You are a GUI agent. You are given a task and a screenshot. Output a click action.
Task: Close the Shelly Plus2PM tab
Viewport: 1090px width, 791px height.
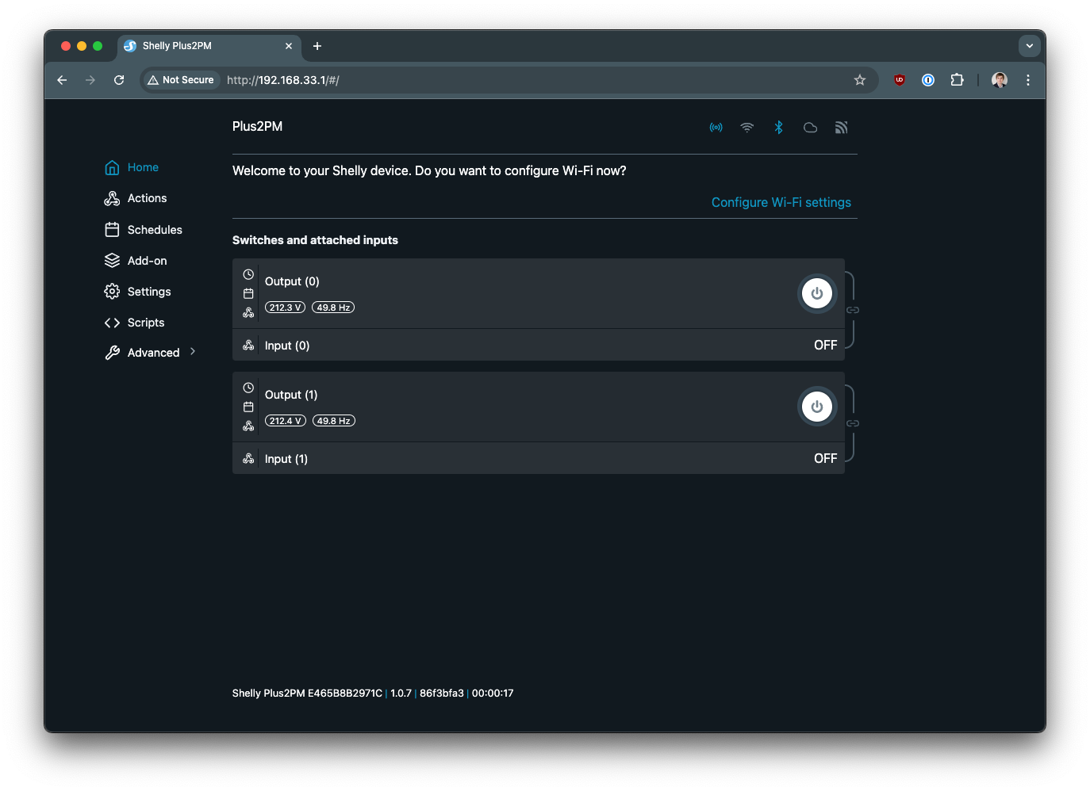pos(289,46)
